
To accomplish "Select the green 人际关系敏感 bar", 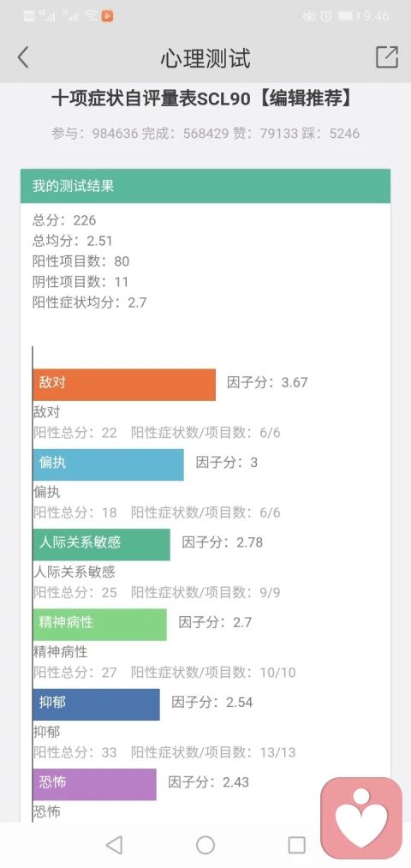I will coord(101,544).
